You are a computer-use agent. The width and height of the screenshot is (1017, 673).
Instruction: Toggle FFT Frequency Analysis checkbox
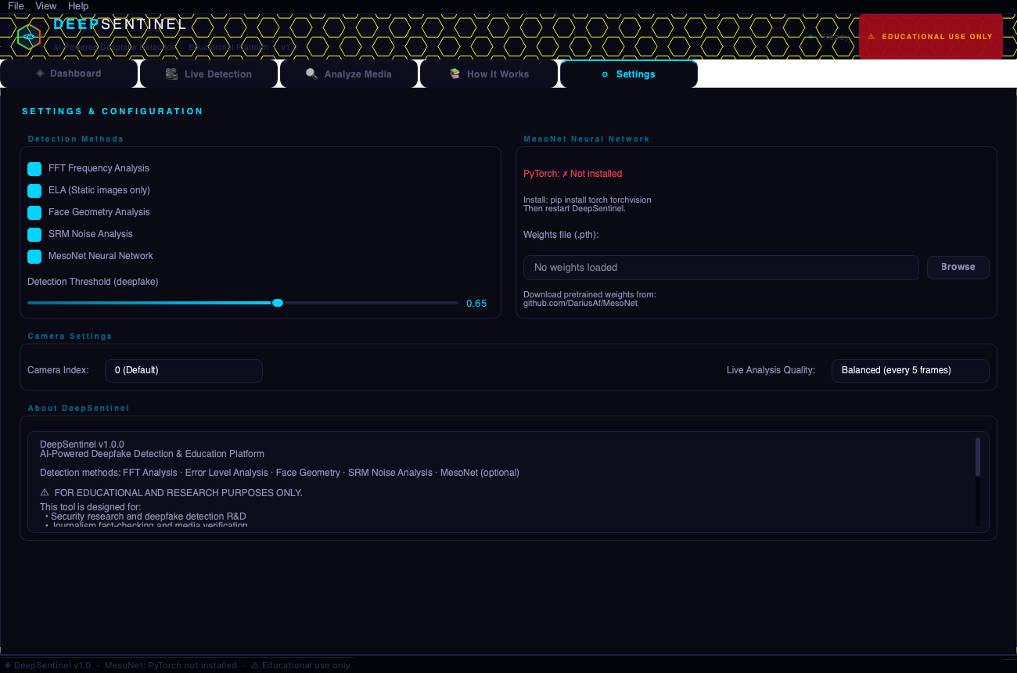(x=34, y=169)
